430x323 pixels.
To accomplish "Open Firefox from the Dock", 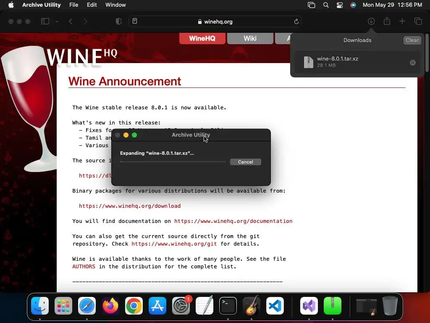I will (x=110, y=306).
